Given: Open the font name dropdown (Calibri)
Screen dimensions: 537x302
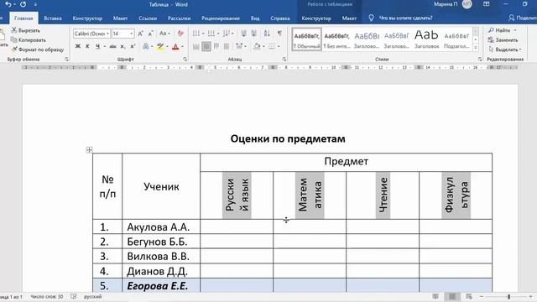Looking at the screenshot, I should tap(108, 34).
